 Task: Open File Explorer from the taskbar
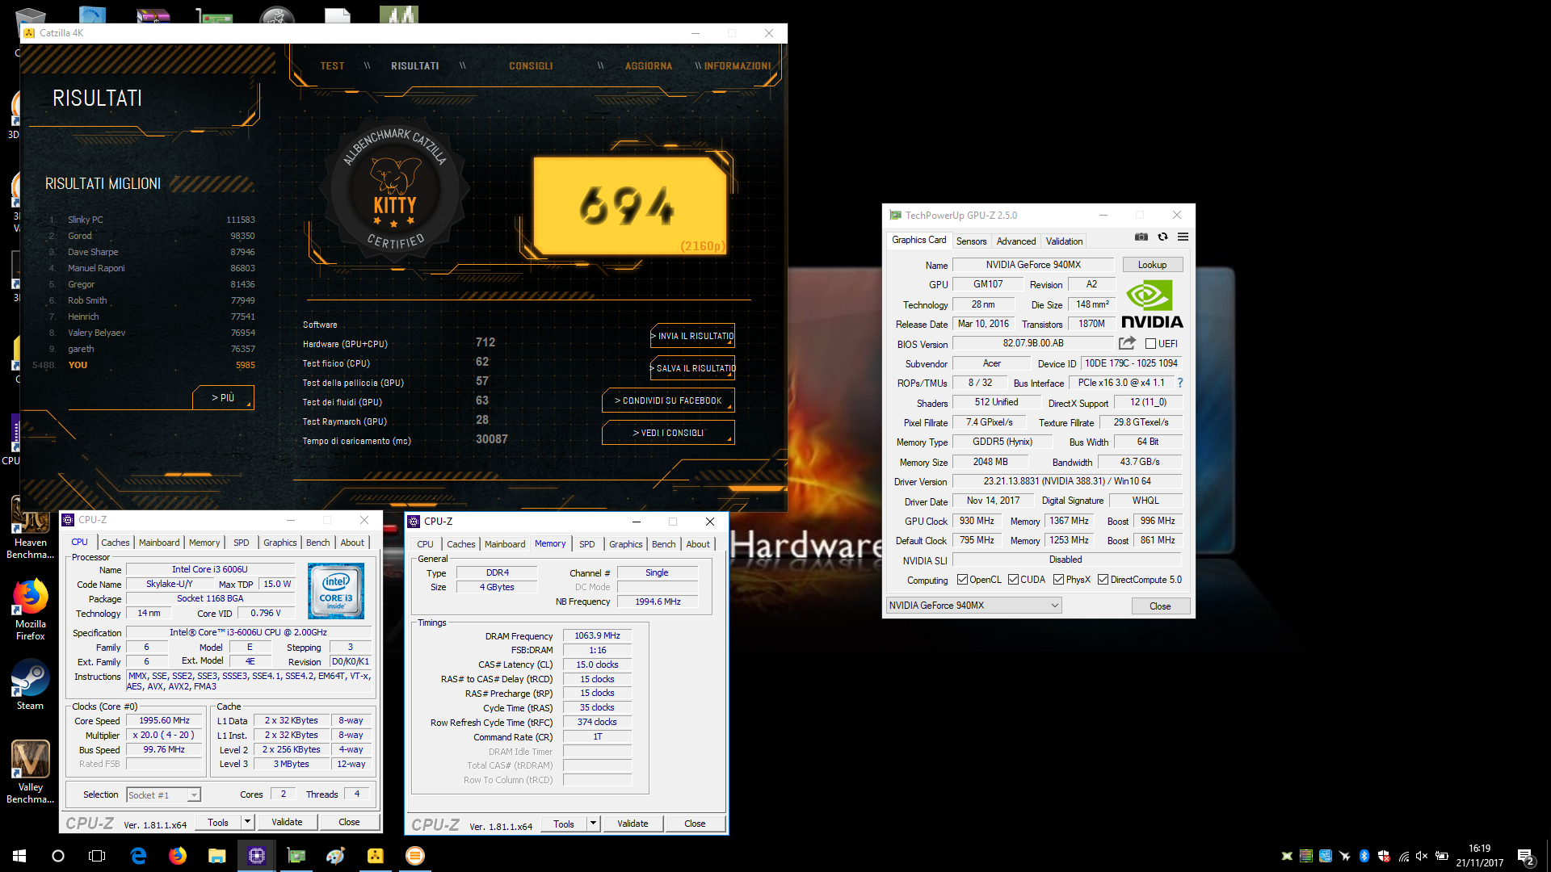216,856
